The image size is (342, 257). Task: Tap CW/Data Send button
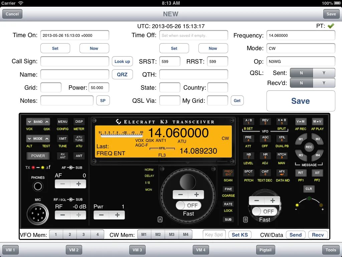[296, 235]
